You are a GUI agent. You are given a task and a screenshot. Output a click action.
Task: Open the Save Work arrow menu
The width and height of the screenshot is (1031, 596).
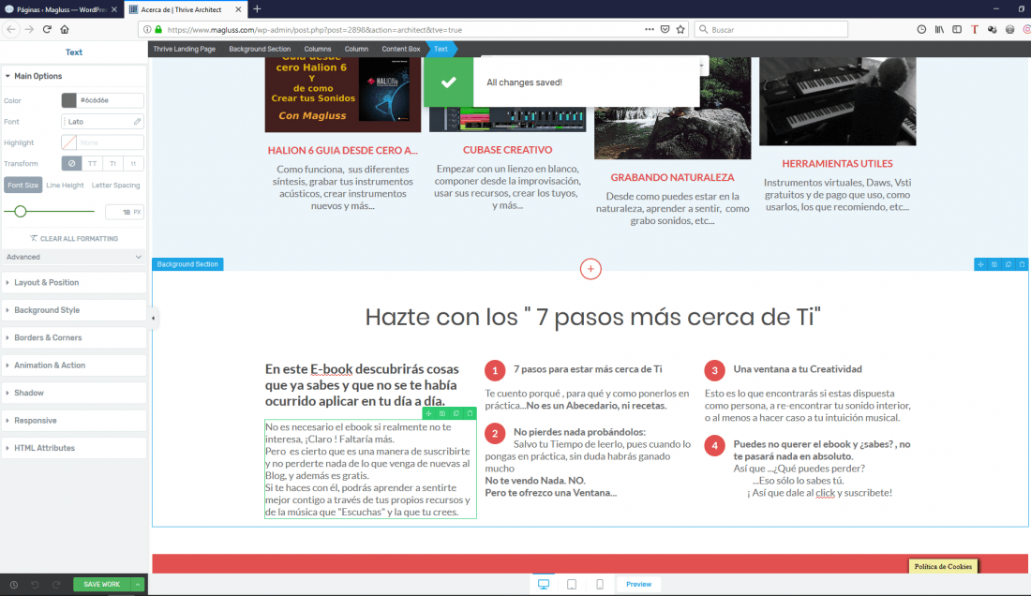point(138,584)
